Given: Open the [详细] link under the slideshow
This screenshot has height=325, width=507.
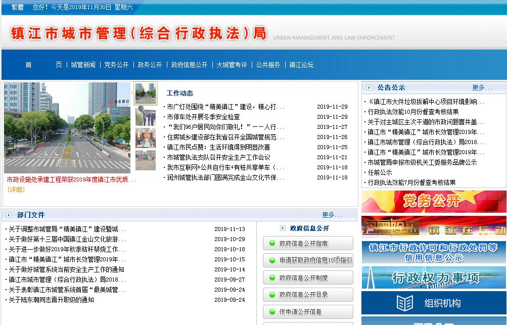Looking at the screenshot, I should (16, 190).
